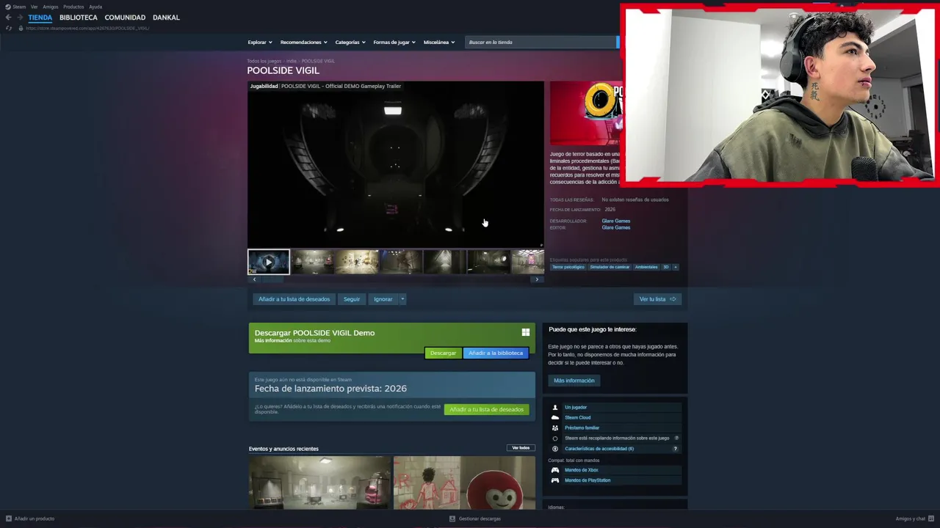
Task: Open Características de accesibilidad (6) link
Action: tap(599, 449)
